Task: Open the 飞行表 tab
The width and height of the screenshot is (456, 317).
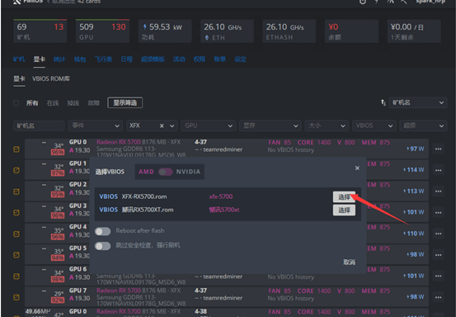Action: coord(103,59)
